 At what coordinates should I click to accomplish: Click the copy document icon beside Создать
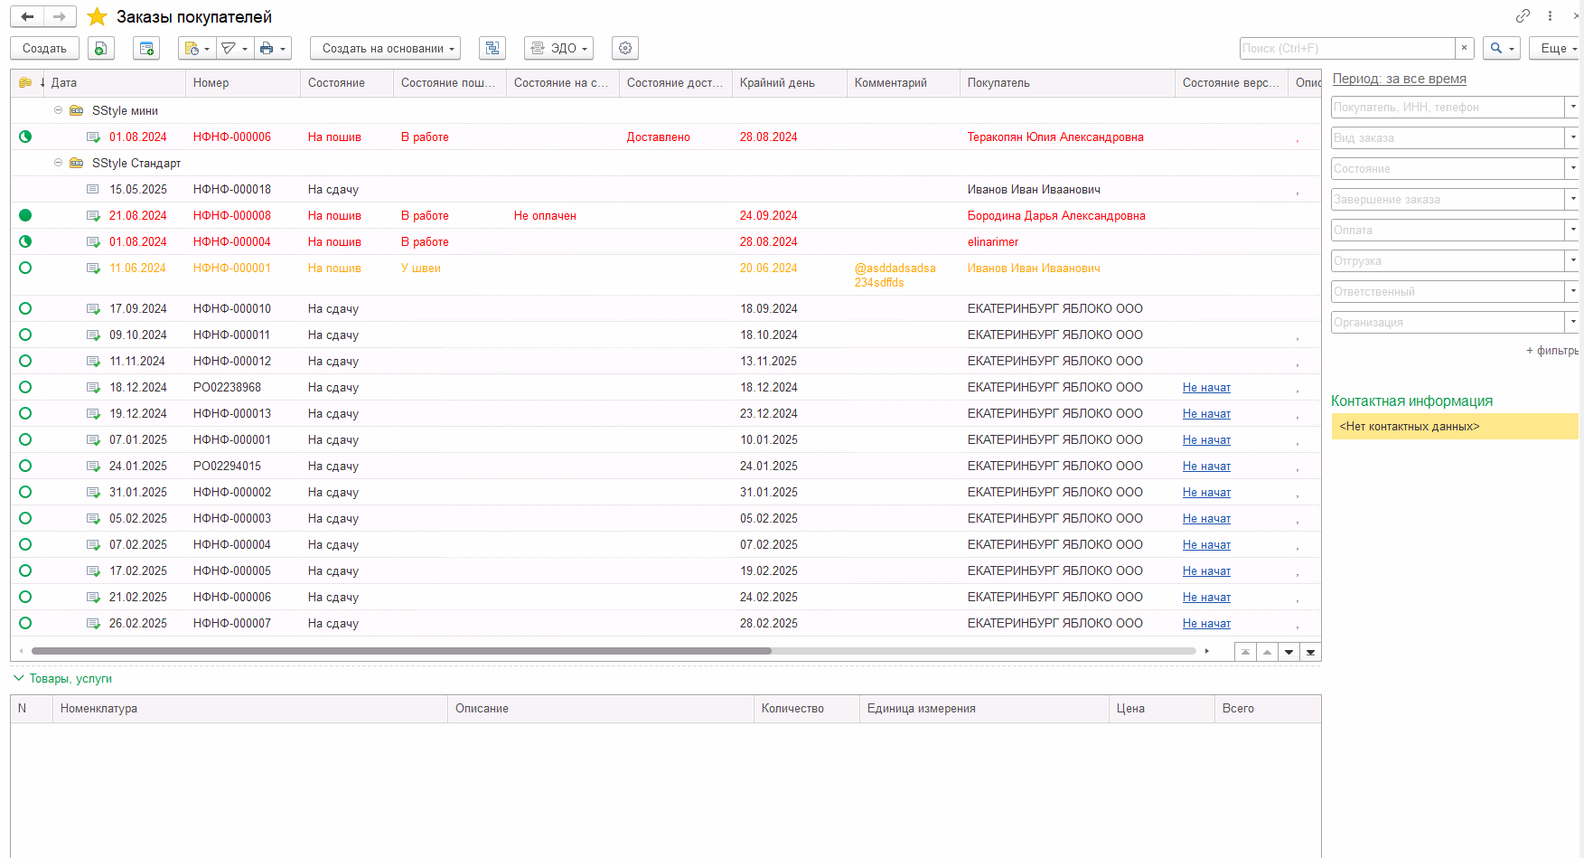click(x=101, y=49)
